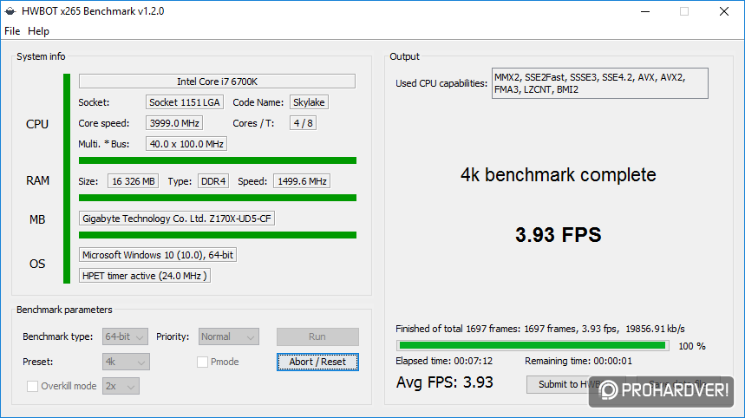This screenshot has height=418, width=745.
Task: Click the Finished of total 1697 frames line
Action: point(540,329)
